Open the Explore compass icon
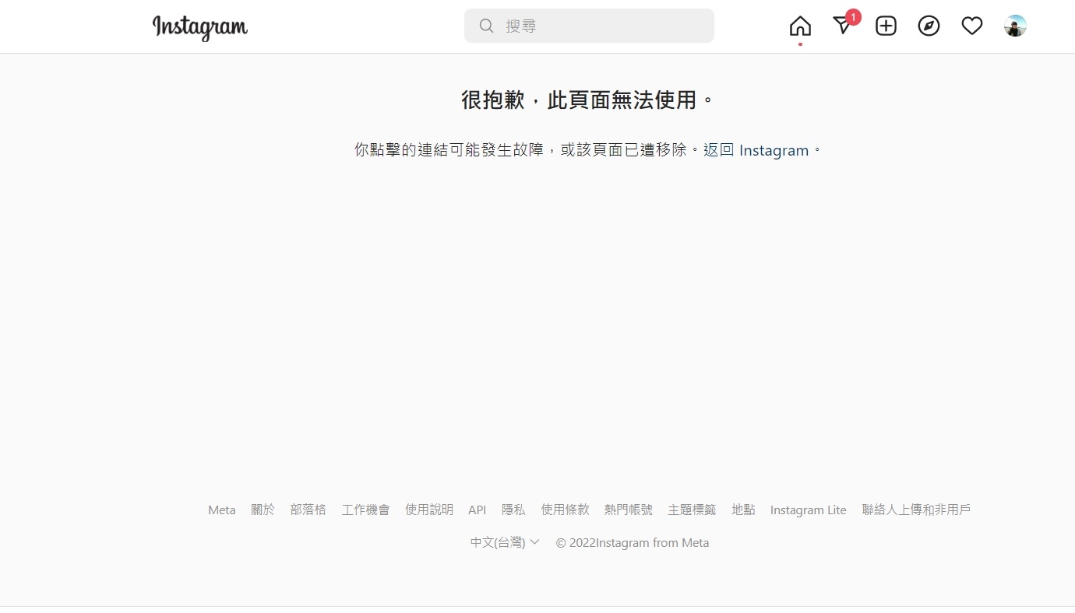This screenshot has height=613, width=1075. tap(929, 26)
